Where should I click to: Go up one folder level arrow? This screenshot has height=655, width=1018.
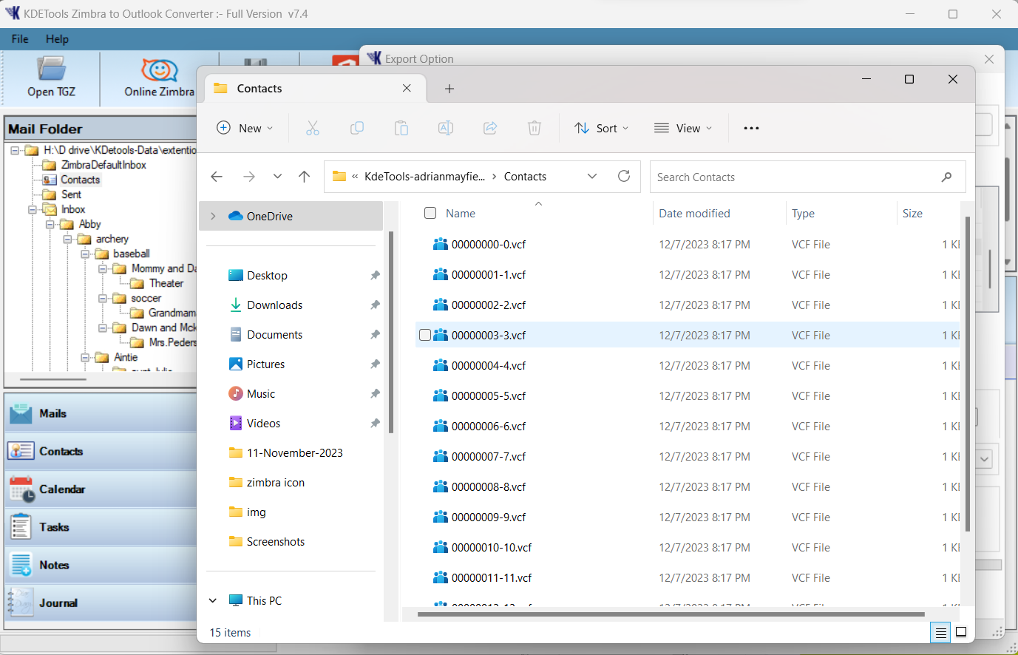(304, 176)
